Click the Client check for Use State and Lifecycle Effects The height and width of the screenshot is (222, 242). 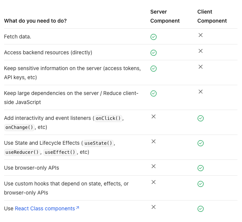click(x=201, y=143)
